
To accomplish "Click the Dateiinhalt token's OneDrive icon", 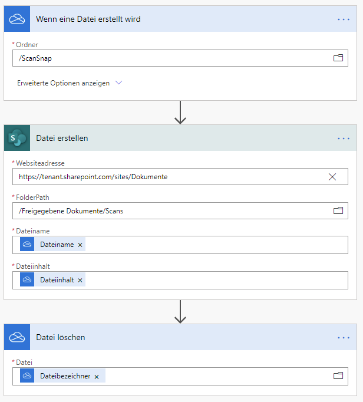I will point(27,280).
